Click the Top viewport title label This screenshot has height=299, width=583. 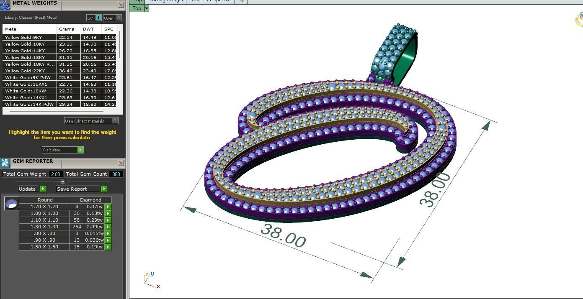click(x=137, y=8)
